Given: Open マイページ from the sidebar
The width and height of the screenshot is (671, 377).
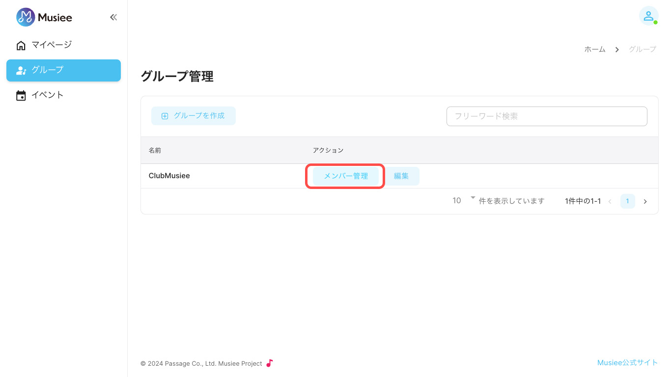Looking at the screenshot, I should (x=52, y=45).
